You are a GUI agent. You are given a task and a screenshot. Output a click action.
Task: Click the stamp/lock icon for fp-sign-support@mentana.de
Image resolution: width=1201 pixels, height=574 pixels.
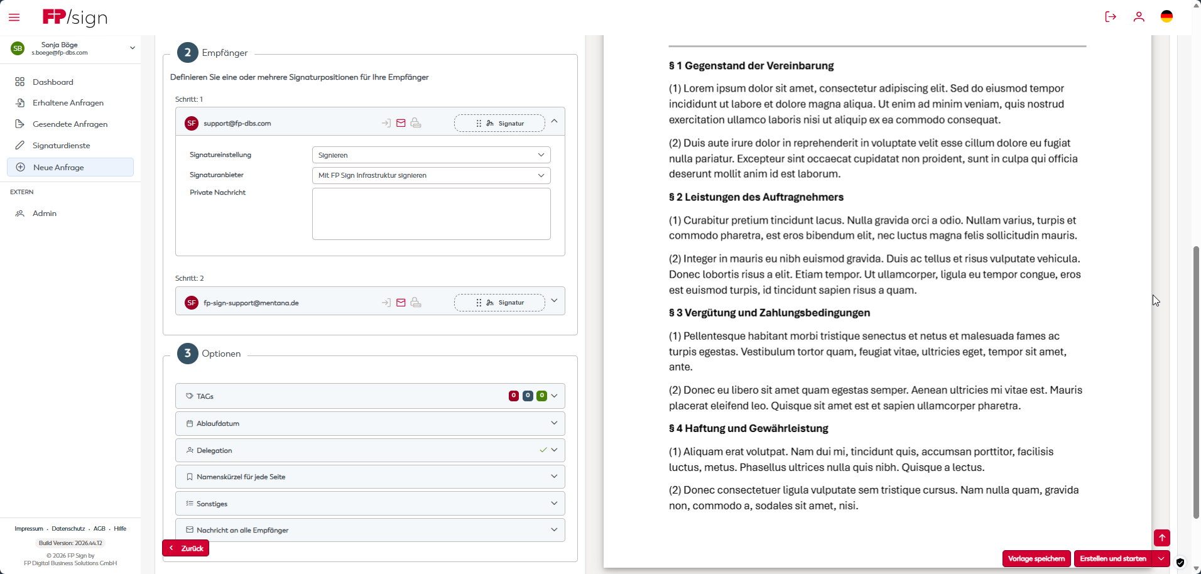point(416,303)
